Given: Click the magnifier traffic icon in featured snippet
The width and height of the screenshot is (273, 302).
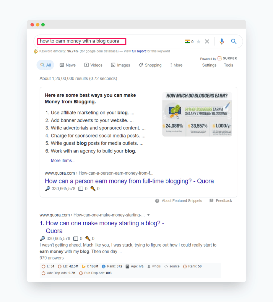Looking at the screenshot, I should (48, 188).
